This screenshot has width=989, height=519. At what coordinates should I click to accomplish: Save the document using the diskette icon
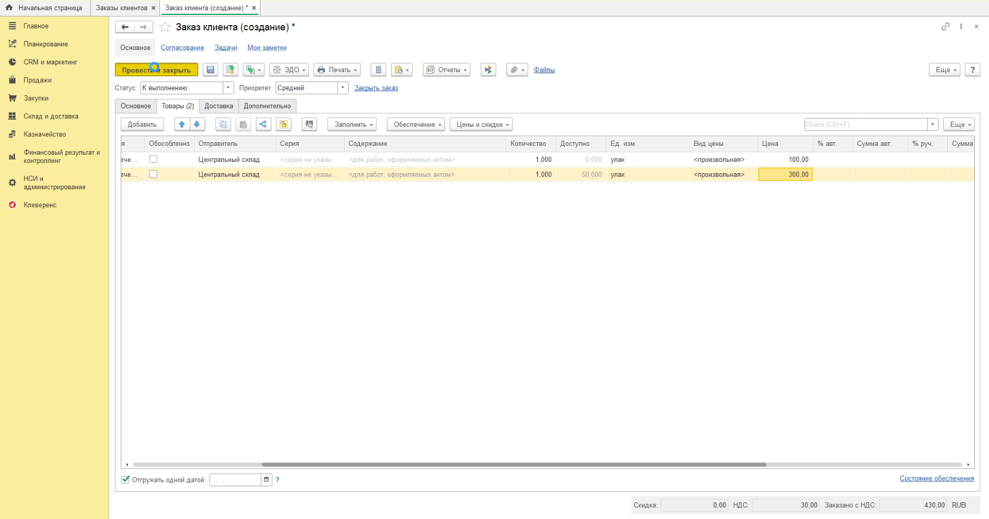point(211,70)
